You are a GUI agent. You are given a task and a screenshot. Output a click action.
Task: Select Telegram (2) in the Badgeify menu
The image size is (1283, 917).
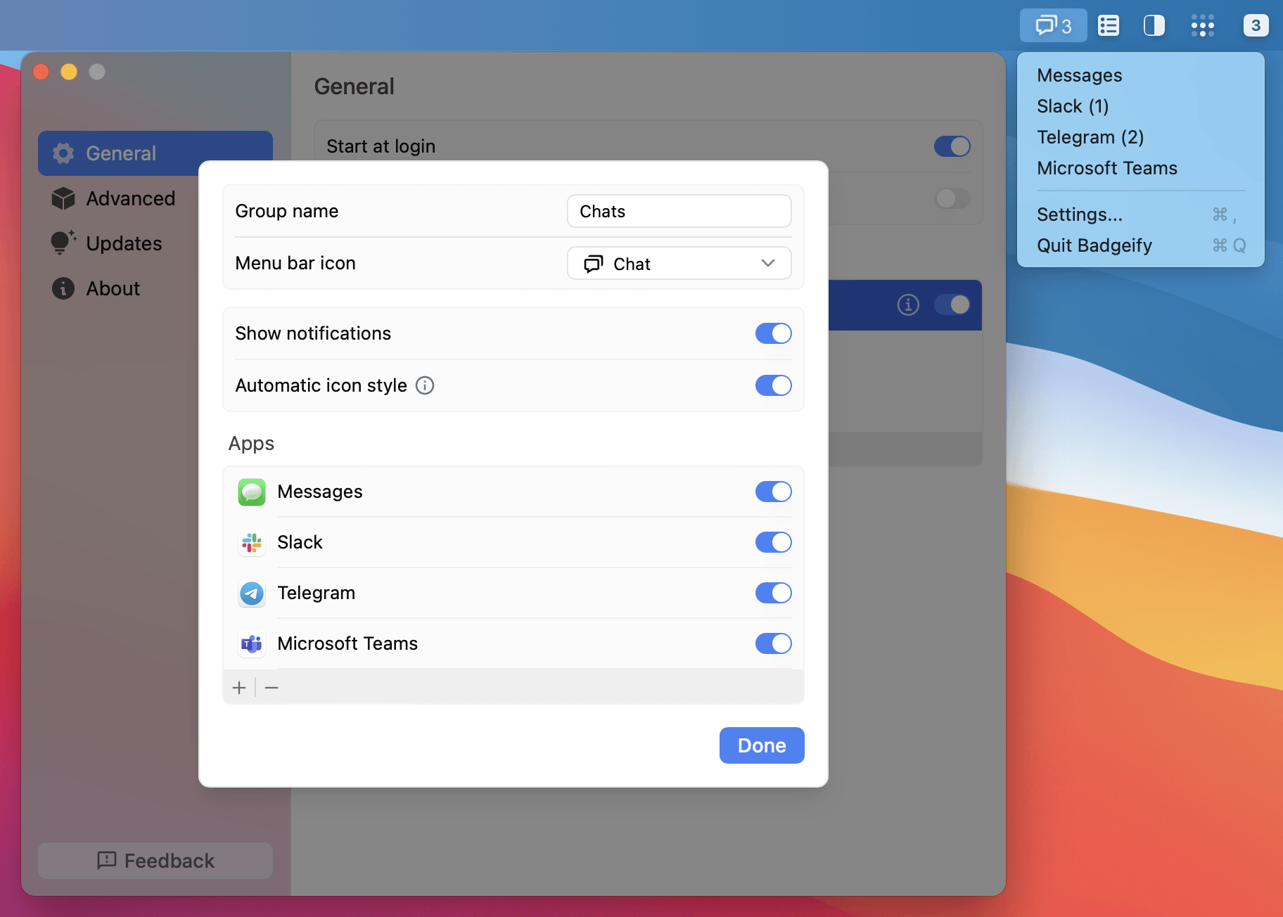tap(1140, 137)
